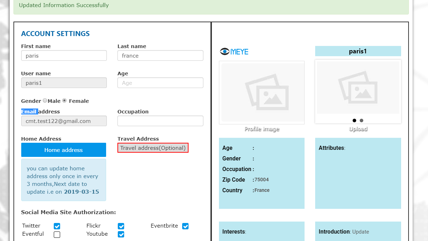Focus the Occupation input field
This screenshot has height=241, width=428.
(x=160, y=121)
